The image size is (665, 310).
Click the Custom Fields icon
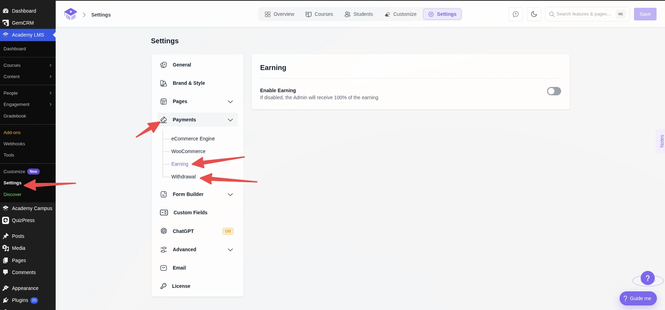164,213
